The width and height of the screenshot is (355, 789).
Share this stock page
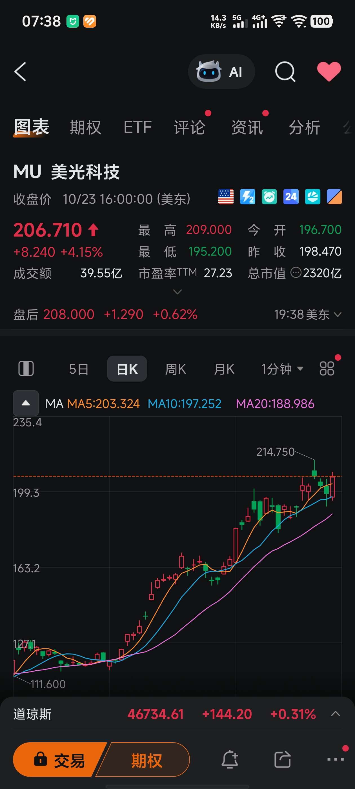pyautogui.click(x=282, y=760)
